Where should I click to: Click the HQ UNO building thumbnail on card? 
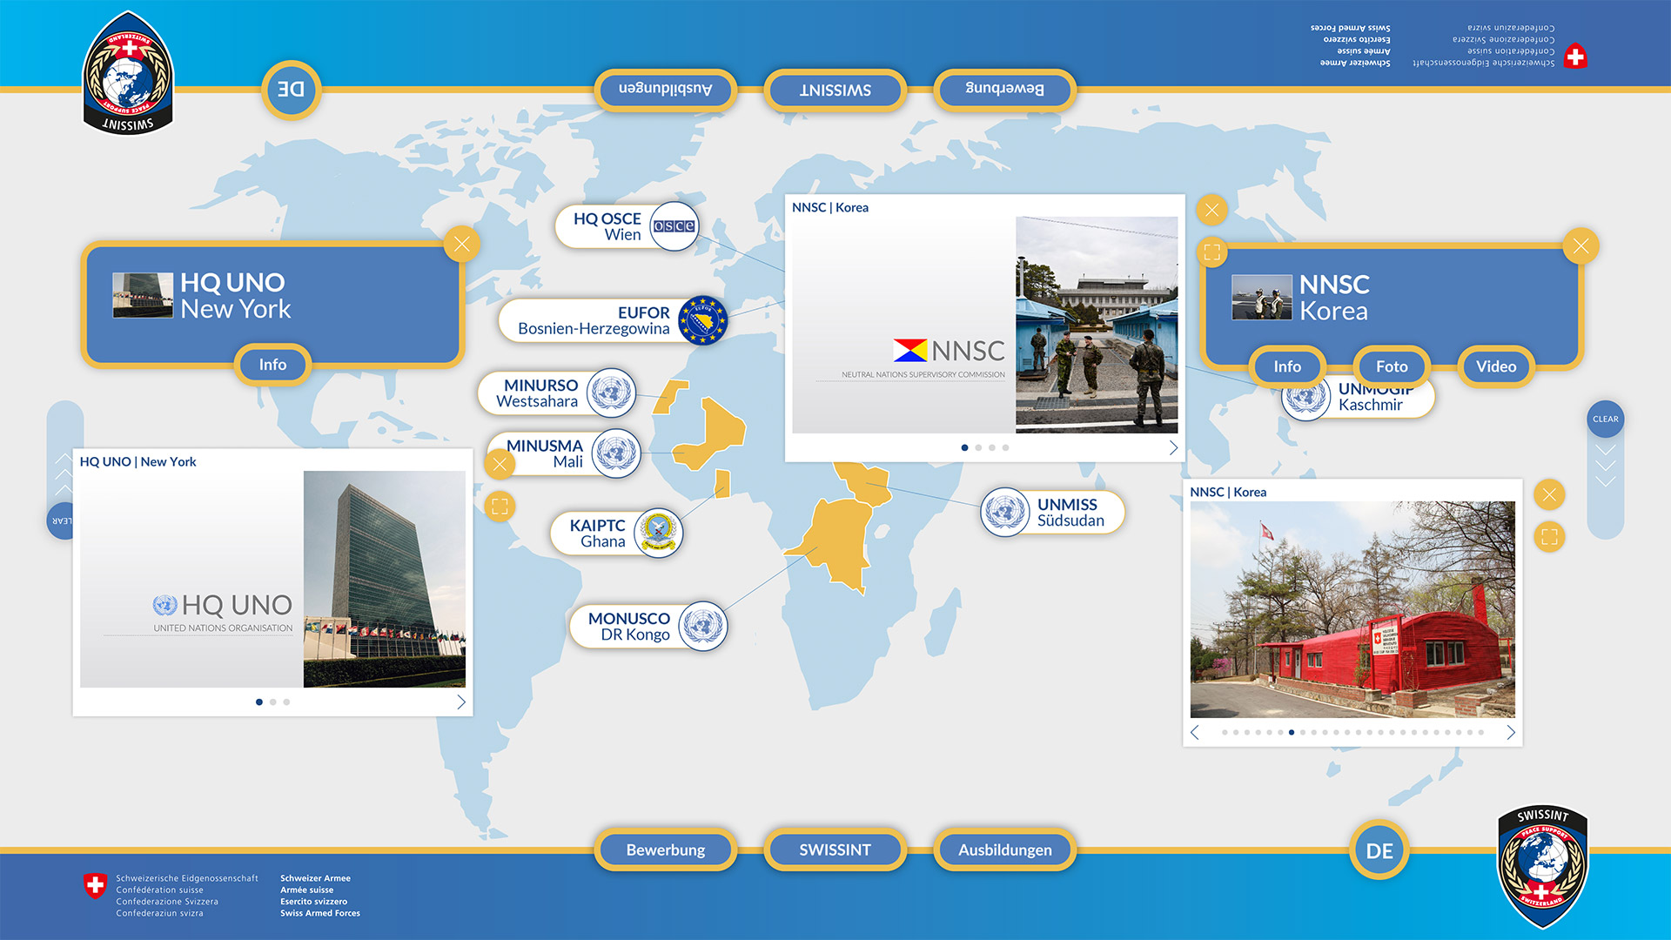[x=143, y=295]
